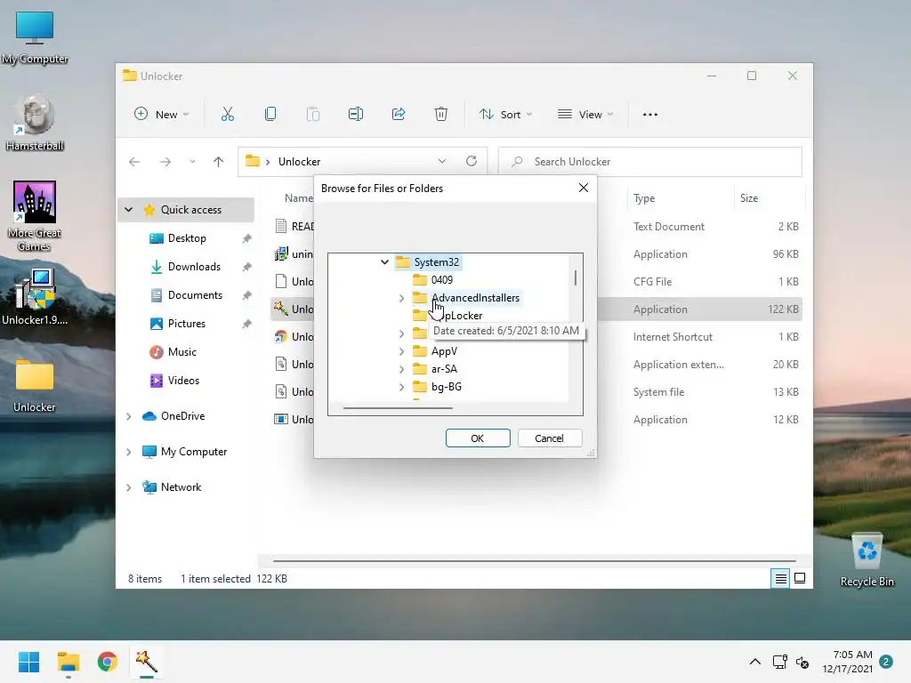Select My Computer desktop icon

[x=35, y=37]
